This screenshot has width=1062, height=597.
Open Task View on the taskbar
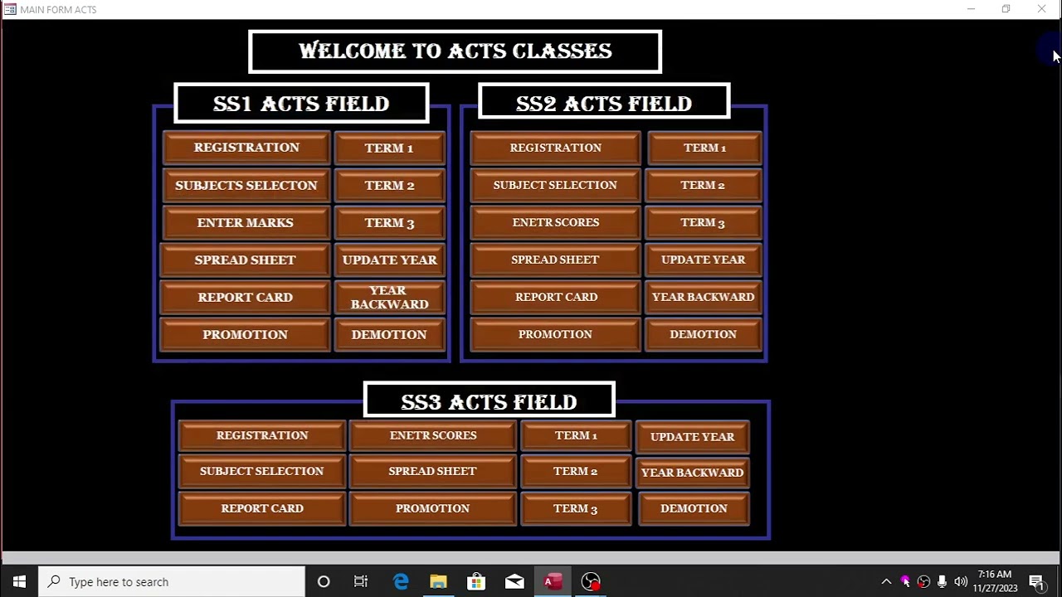(361, 581)
